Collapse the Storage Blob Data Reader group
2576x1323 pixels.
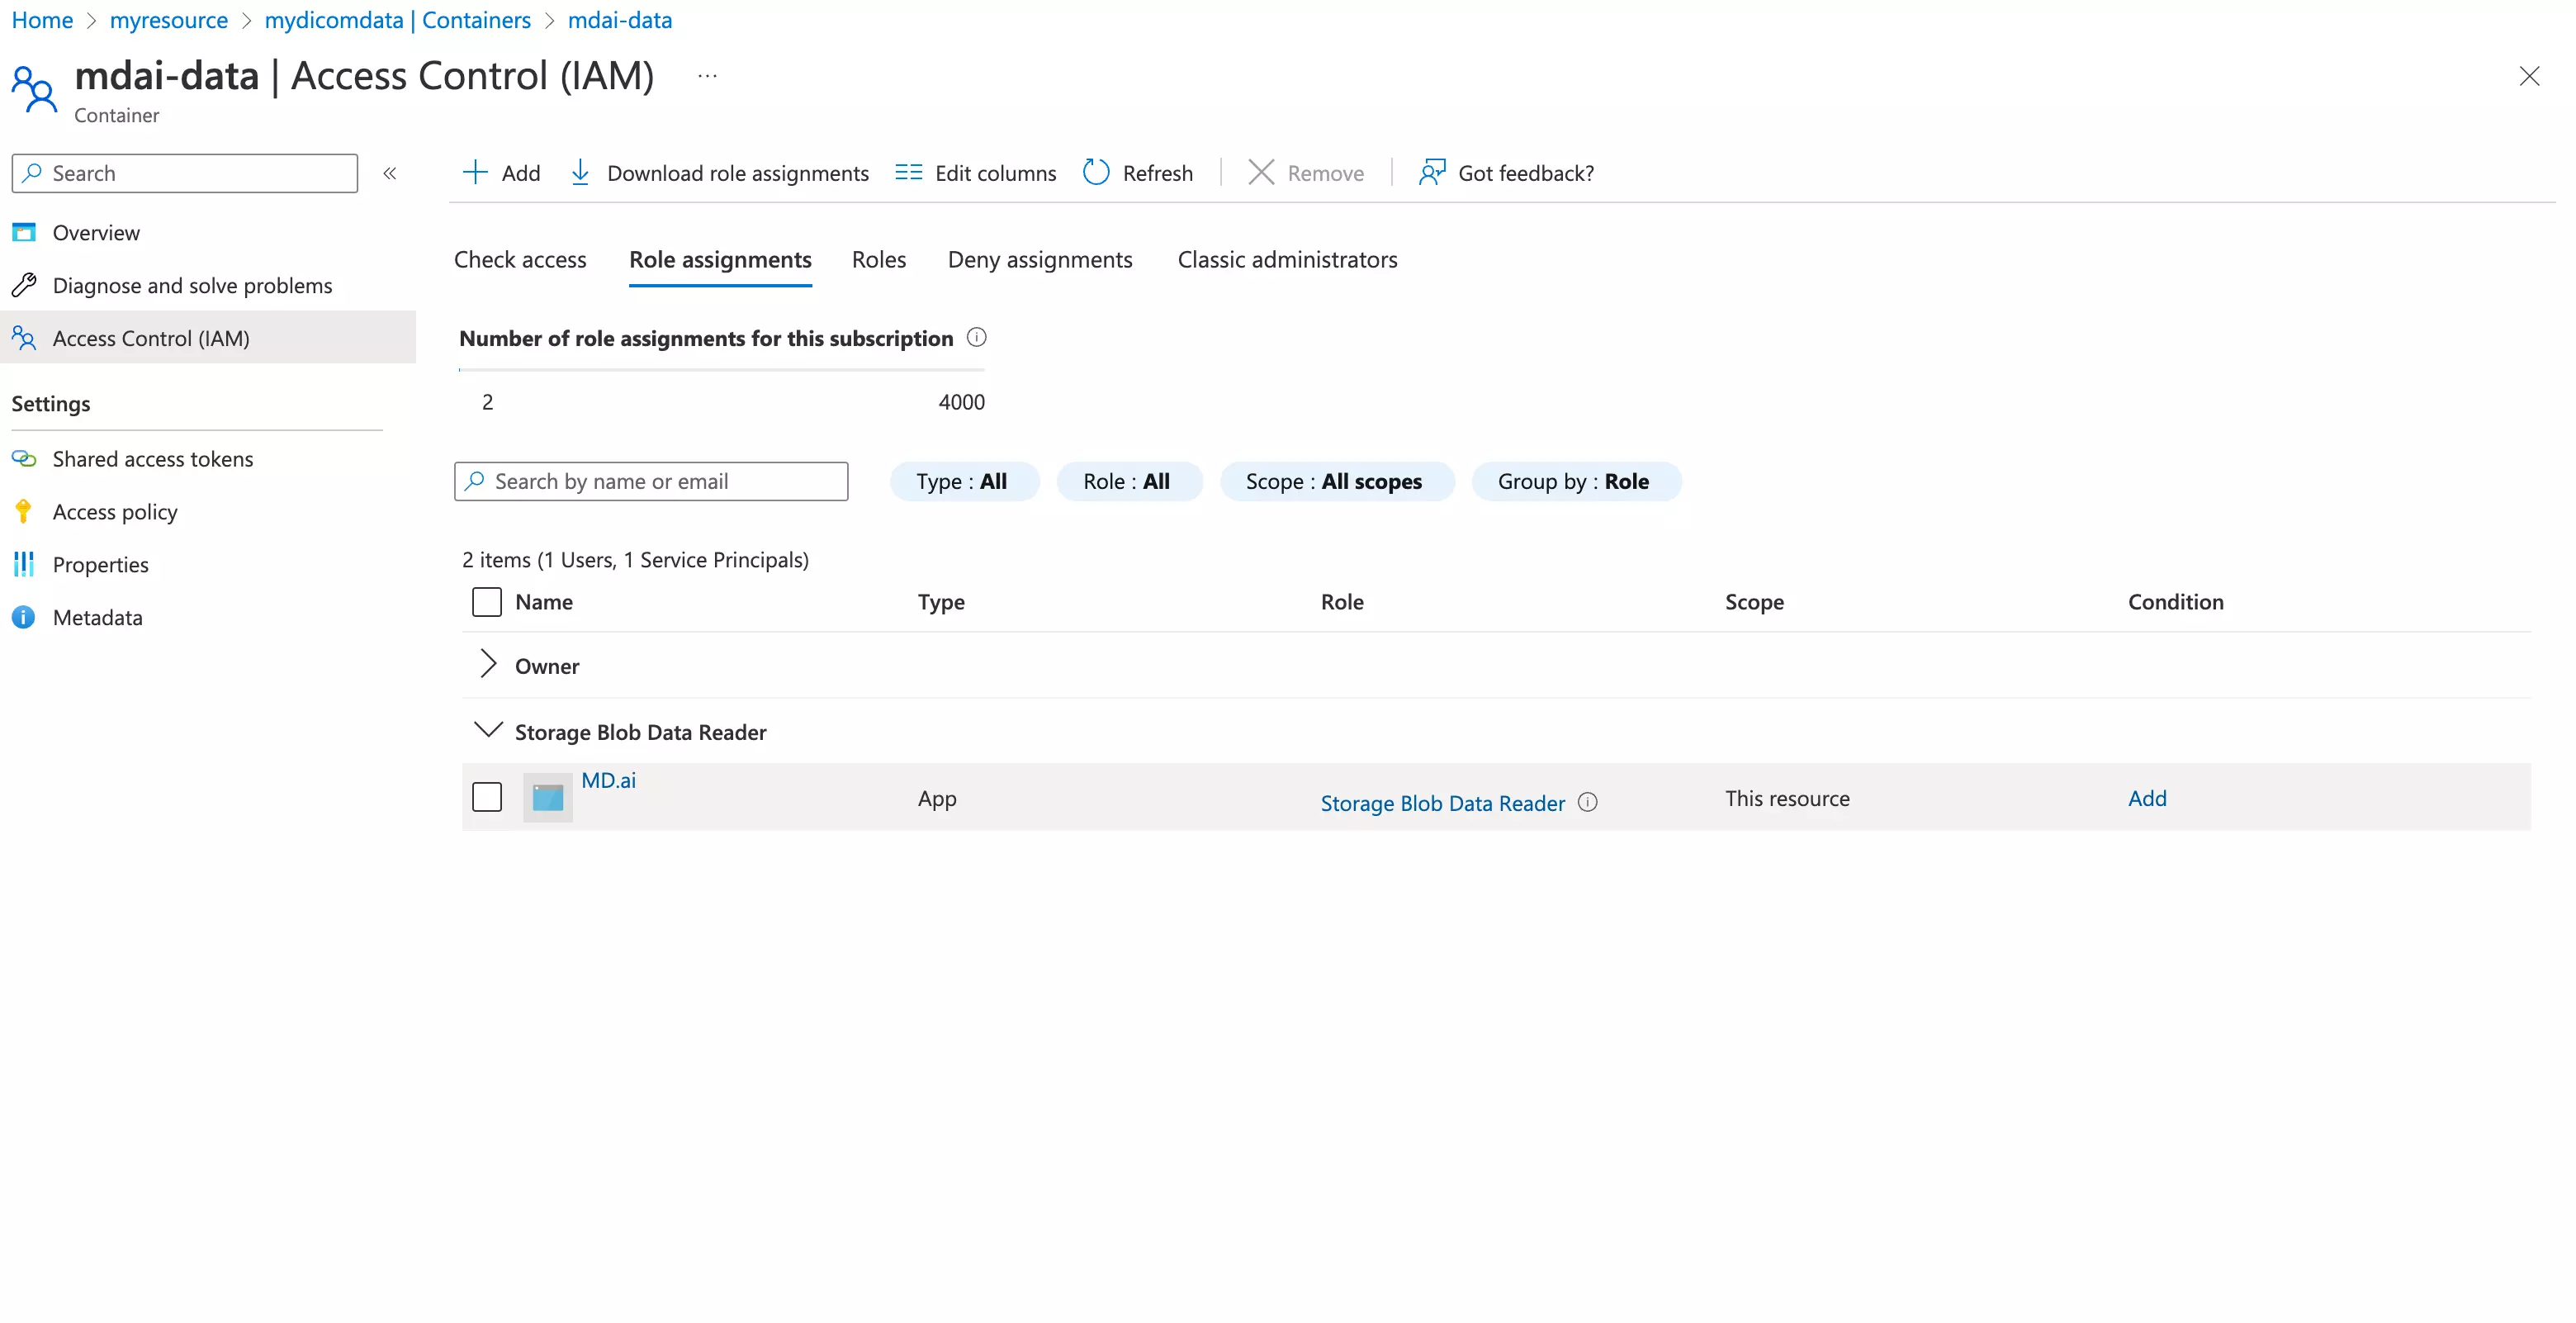[487, 730]
